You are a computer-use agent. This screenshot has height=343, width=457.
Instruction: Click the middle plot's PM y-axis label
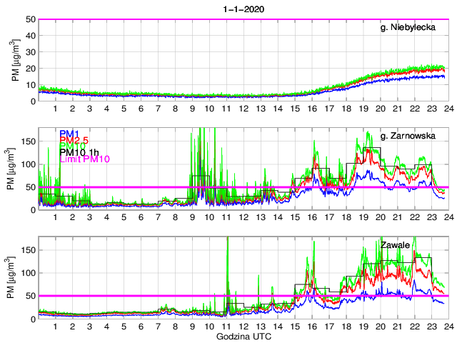click(16, 169)
